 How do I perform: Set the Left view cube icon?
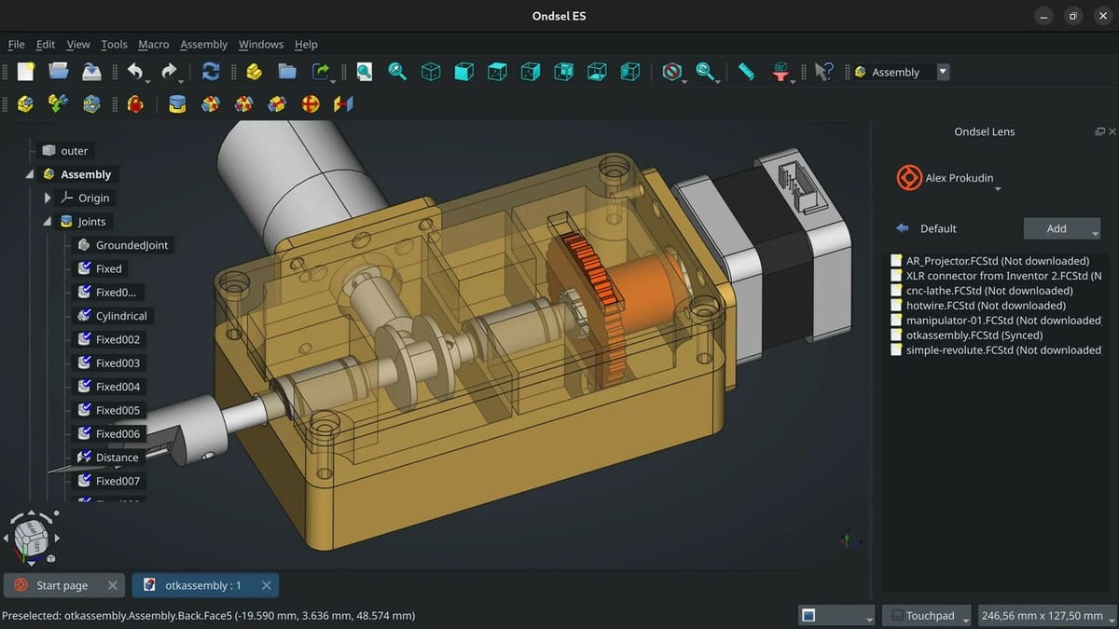pos(630,72)
